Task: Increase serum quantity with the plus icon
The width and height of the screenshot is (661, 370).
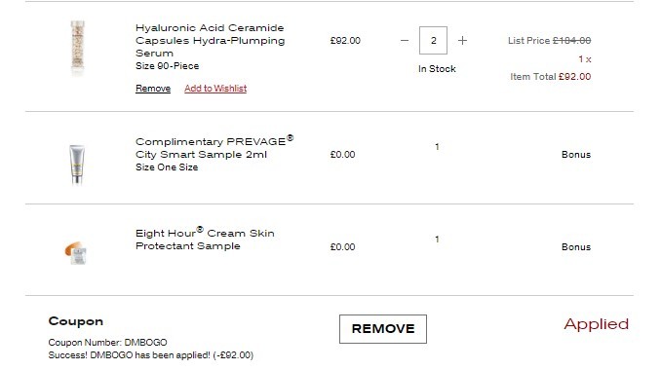Action: click(462, 41)
